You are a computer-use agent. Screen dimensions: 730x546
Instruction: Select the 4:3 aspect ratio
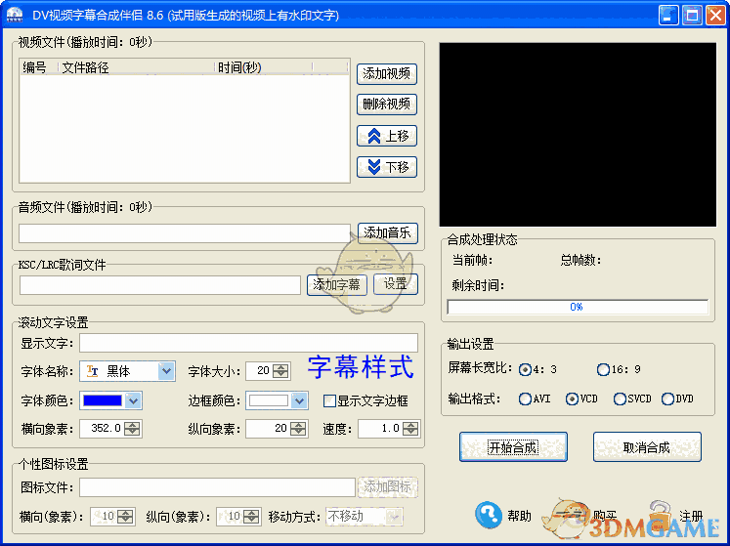point(525,369)
